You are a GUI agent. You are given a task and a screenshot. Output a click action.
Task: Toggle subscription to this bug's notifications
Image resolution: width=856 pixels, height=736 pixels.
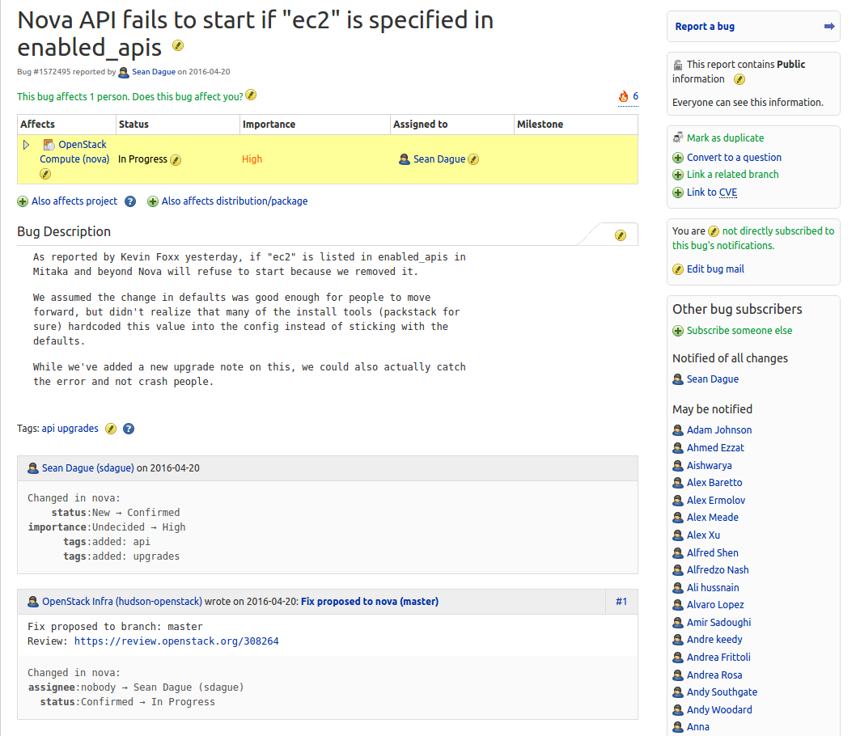pos(714,231)
